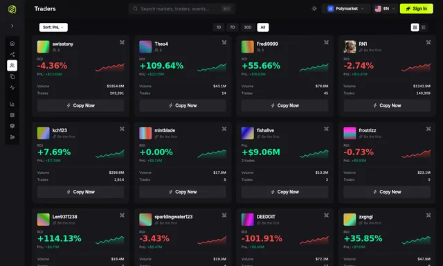
Task: Switch to grid view layout
Action: [x=415, y=28]
